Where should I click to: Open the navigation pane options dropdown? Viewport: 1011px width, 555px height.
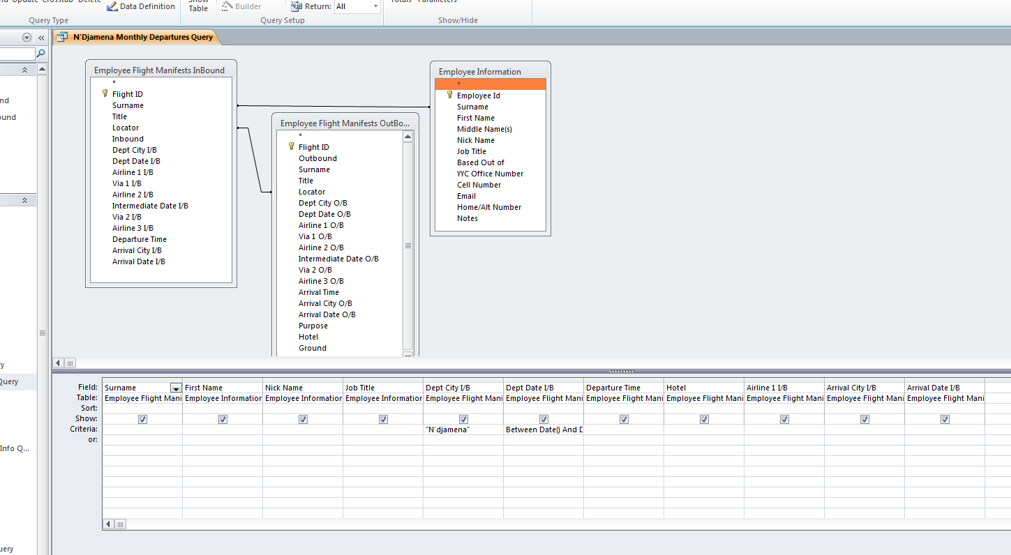point(27,38)
